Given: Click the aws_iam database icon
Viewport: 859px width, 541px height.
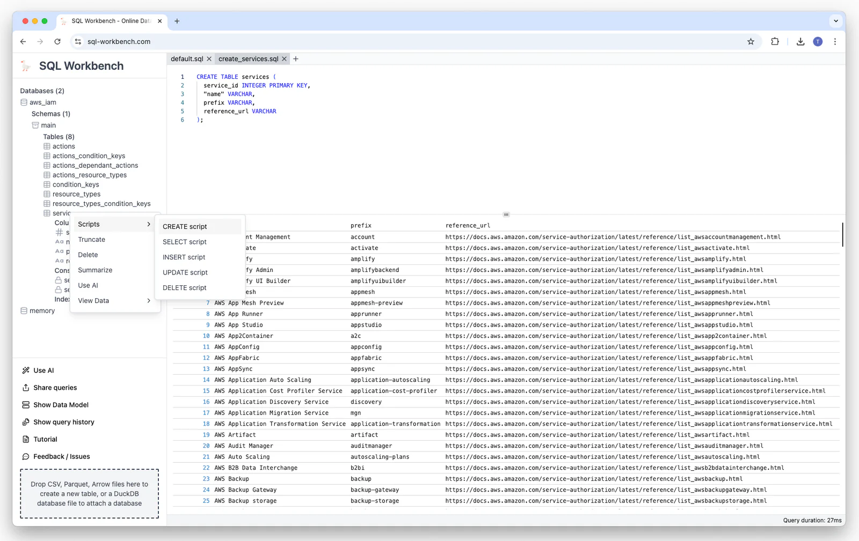Looking at the screenshot, I should [x=24, y=102].
